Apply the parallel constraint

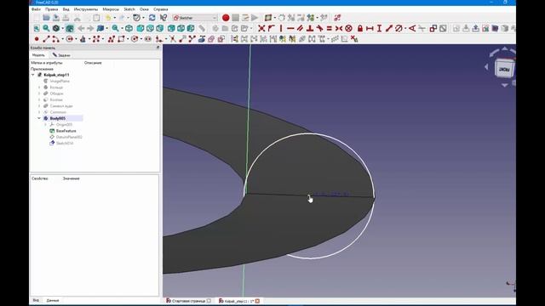(x=300, y=28)
